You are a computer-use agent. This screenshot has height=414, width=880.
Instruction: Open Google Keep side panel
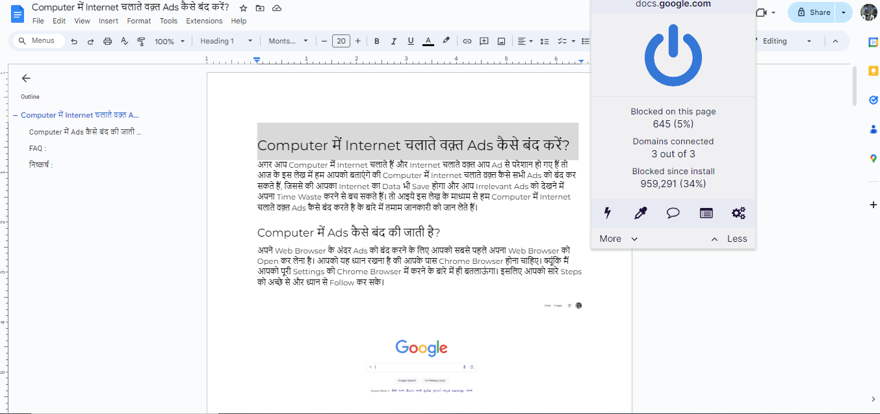point(874,71)
